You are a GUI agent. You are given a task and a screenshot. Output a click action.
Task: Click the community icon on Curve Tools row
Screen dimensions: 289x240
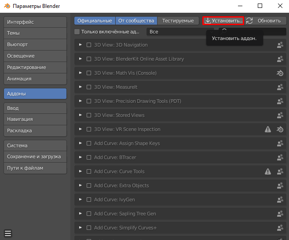(x=280, y=171)
